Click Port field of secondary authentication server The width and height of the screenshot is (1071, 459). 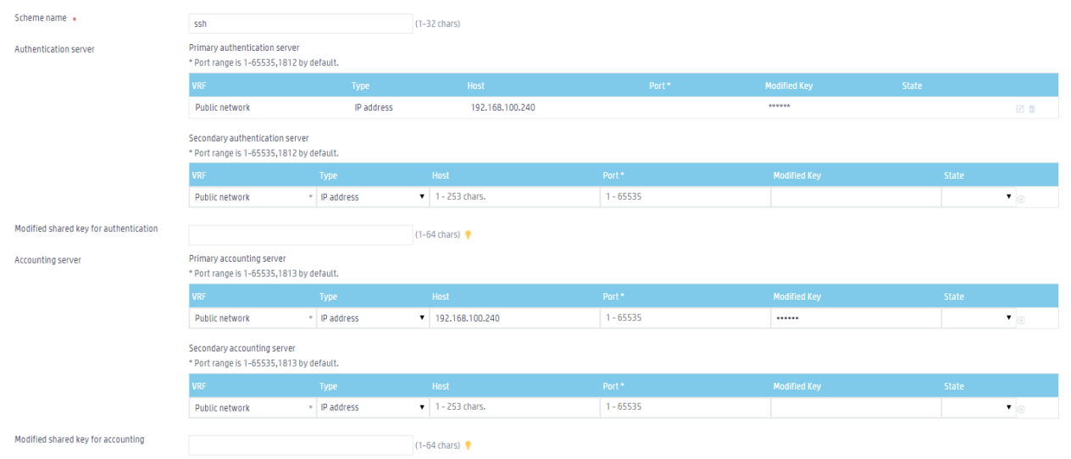tap(685, 196)
